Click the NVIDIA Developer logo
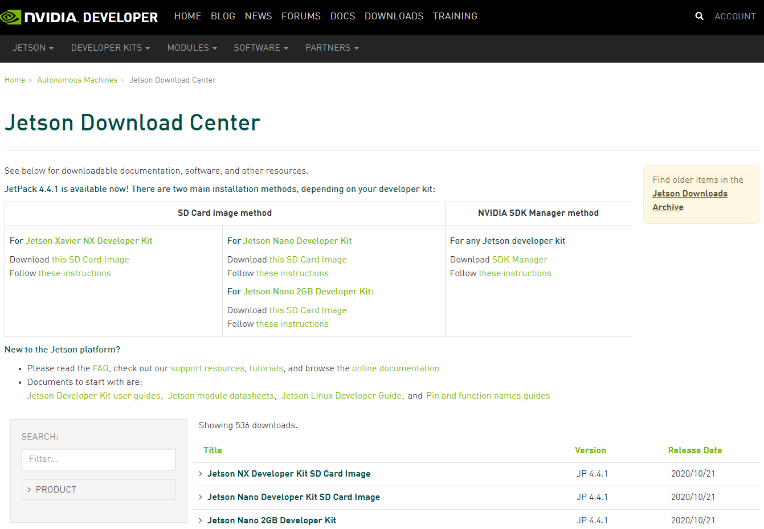 point(79,17)
